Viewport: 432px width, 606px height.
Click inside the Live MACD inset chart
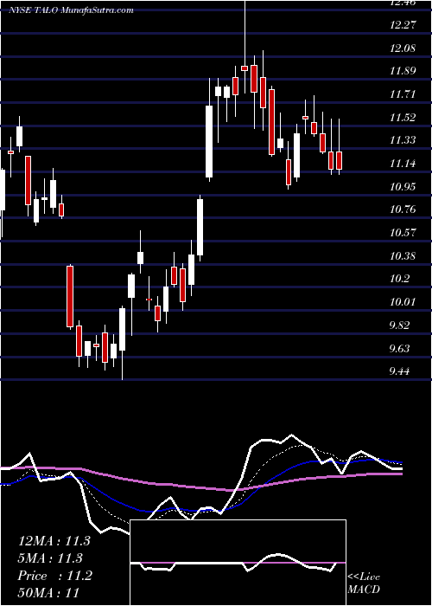coord(238,563)
